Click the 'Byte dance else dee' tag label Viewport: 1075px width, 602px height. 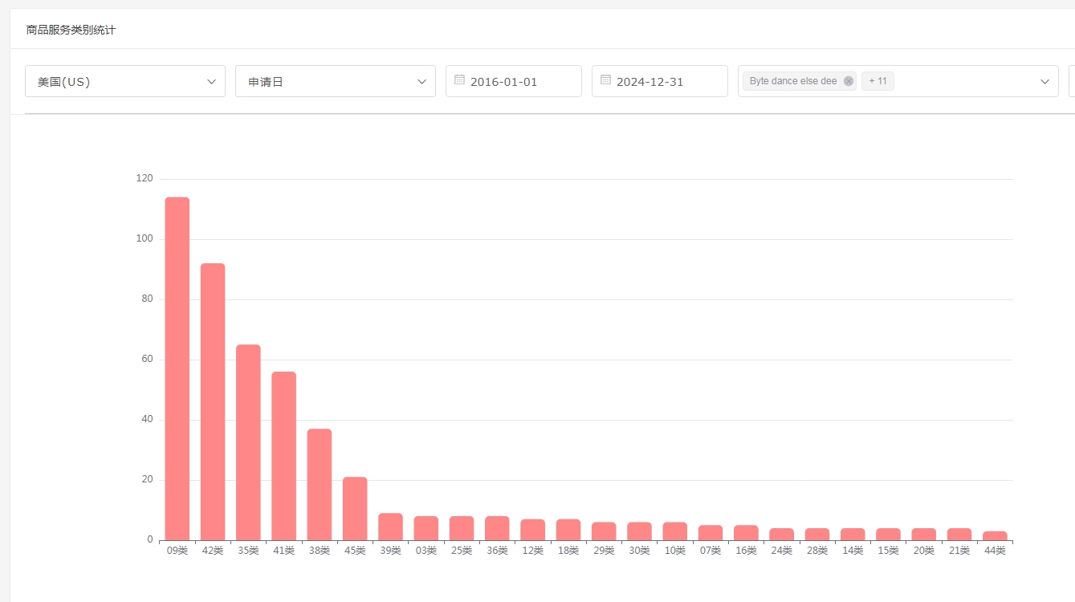click(x=792, y=81)
